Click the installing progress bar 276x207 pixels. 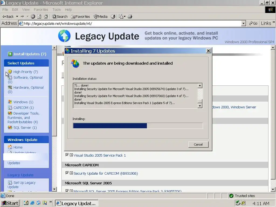(138, 126)
